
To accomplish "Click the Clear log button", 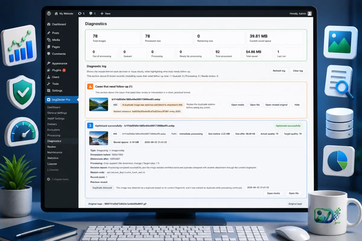I will [x=298, y=71].
